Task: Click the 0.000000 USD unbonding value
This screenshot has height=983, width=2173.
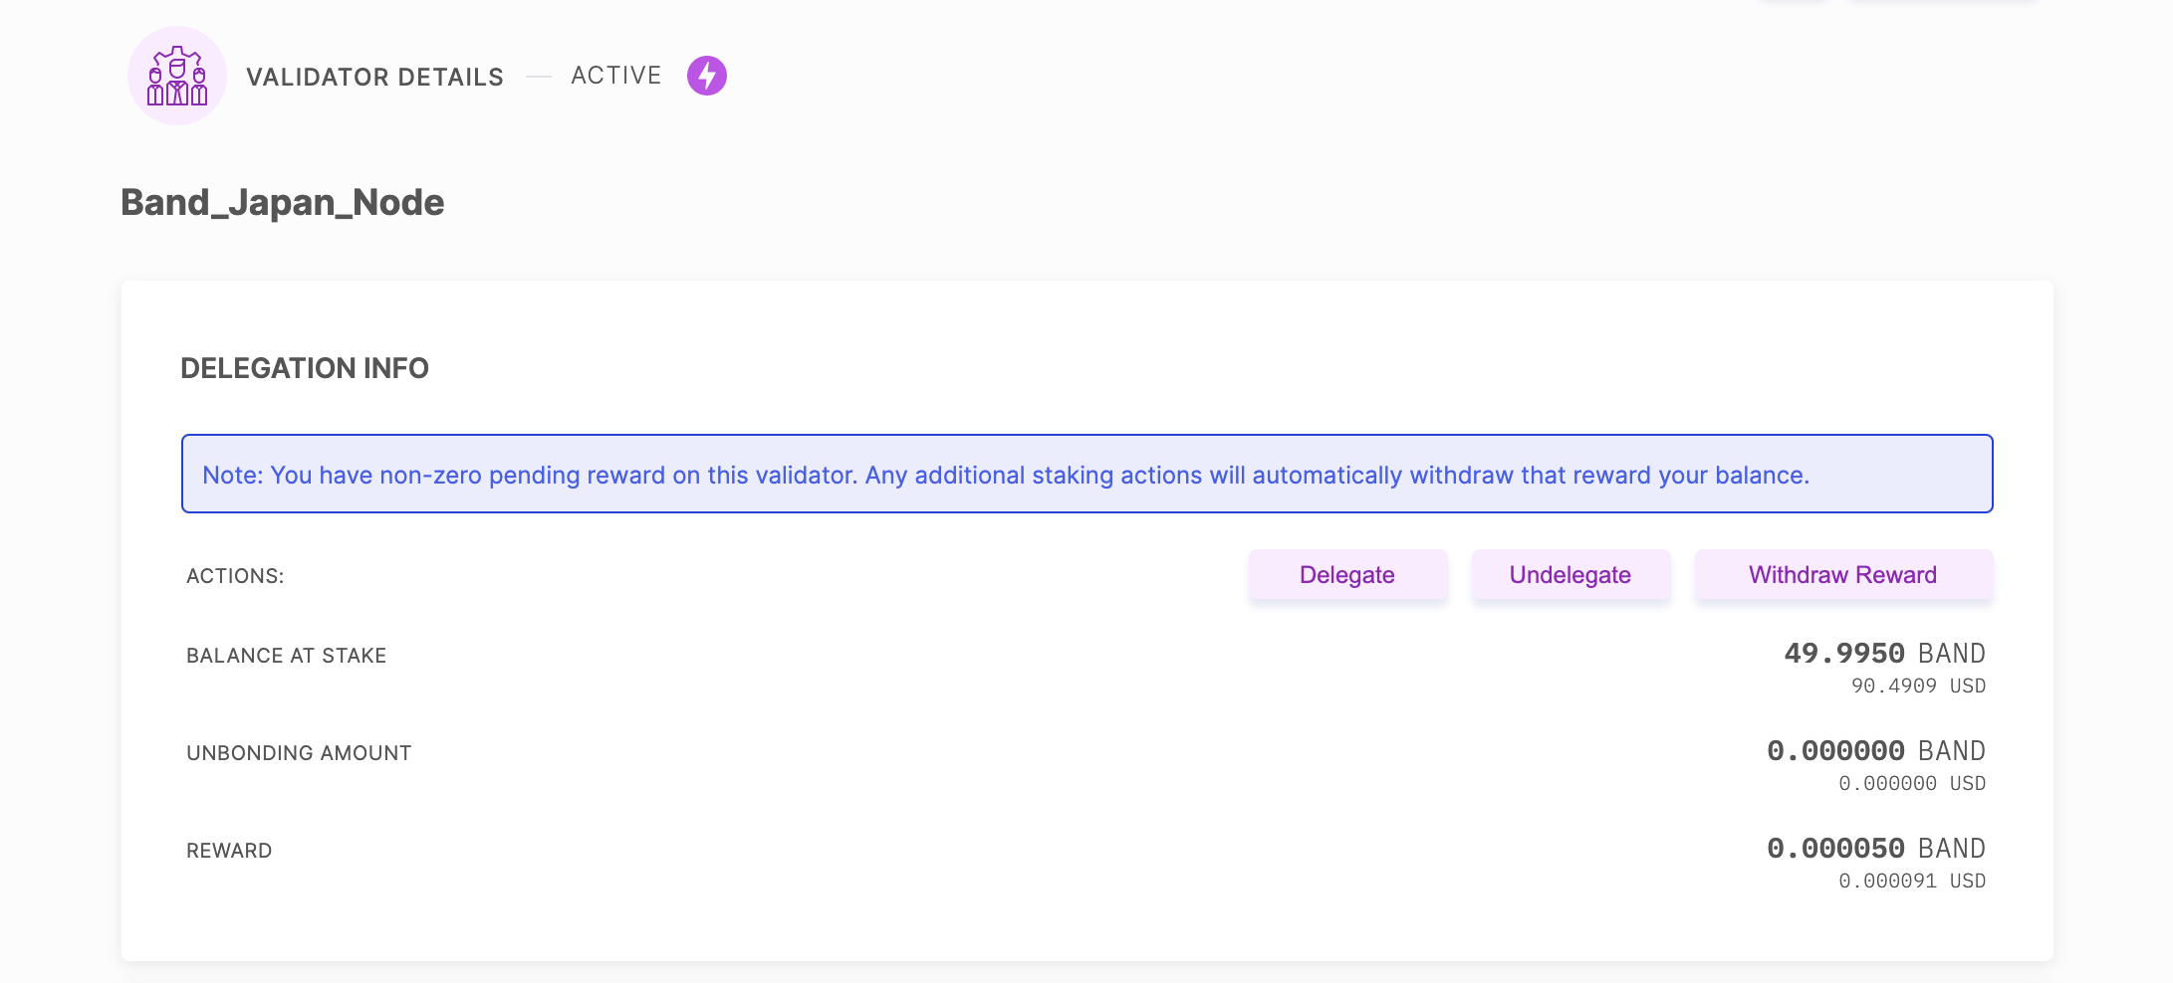Action: point(1912,783)
